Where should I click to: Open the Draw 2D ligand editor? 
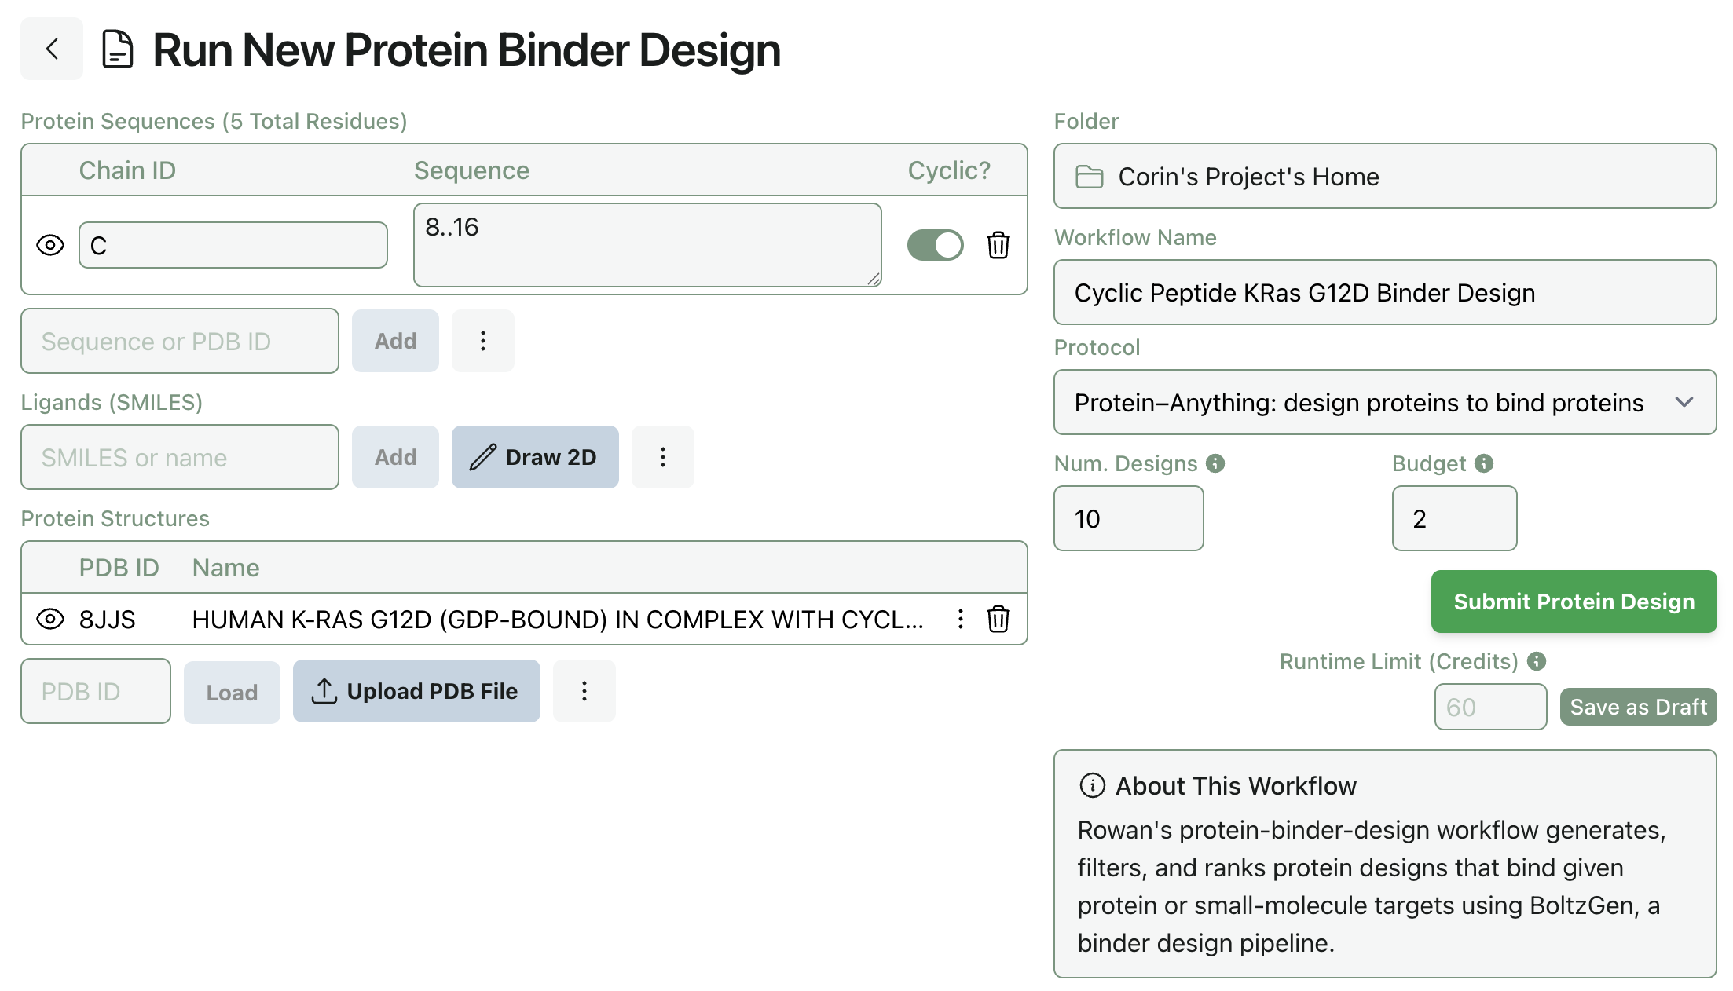pos(535,456)
